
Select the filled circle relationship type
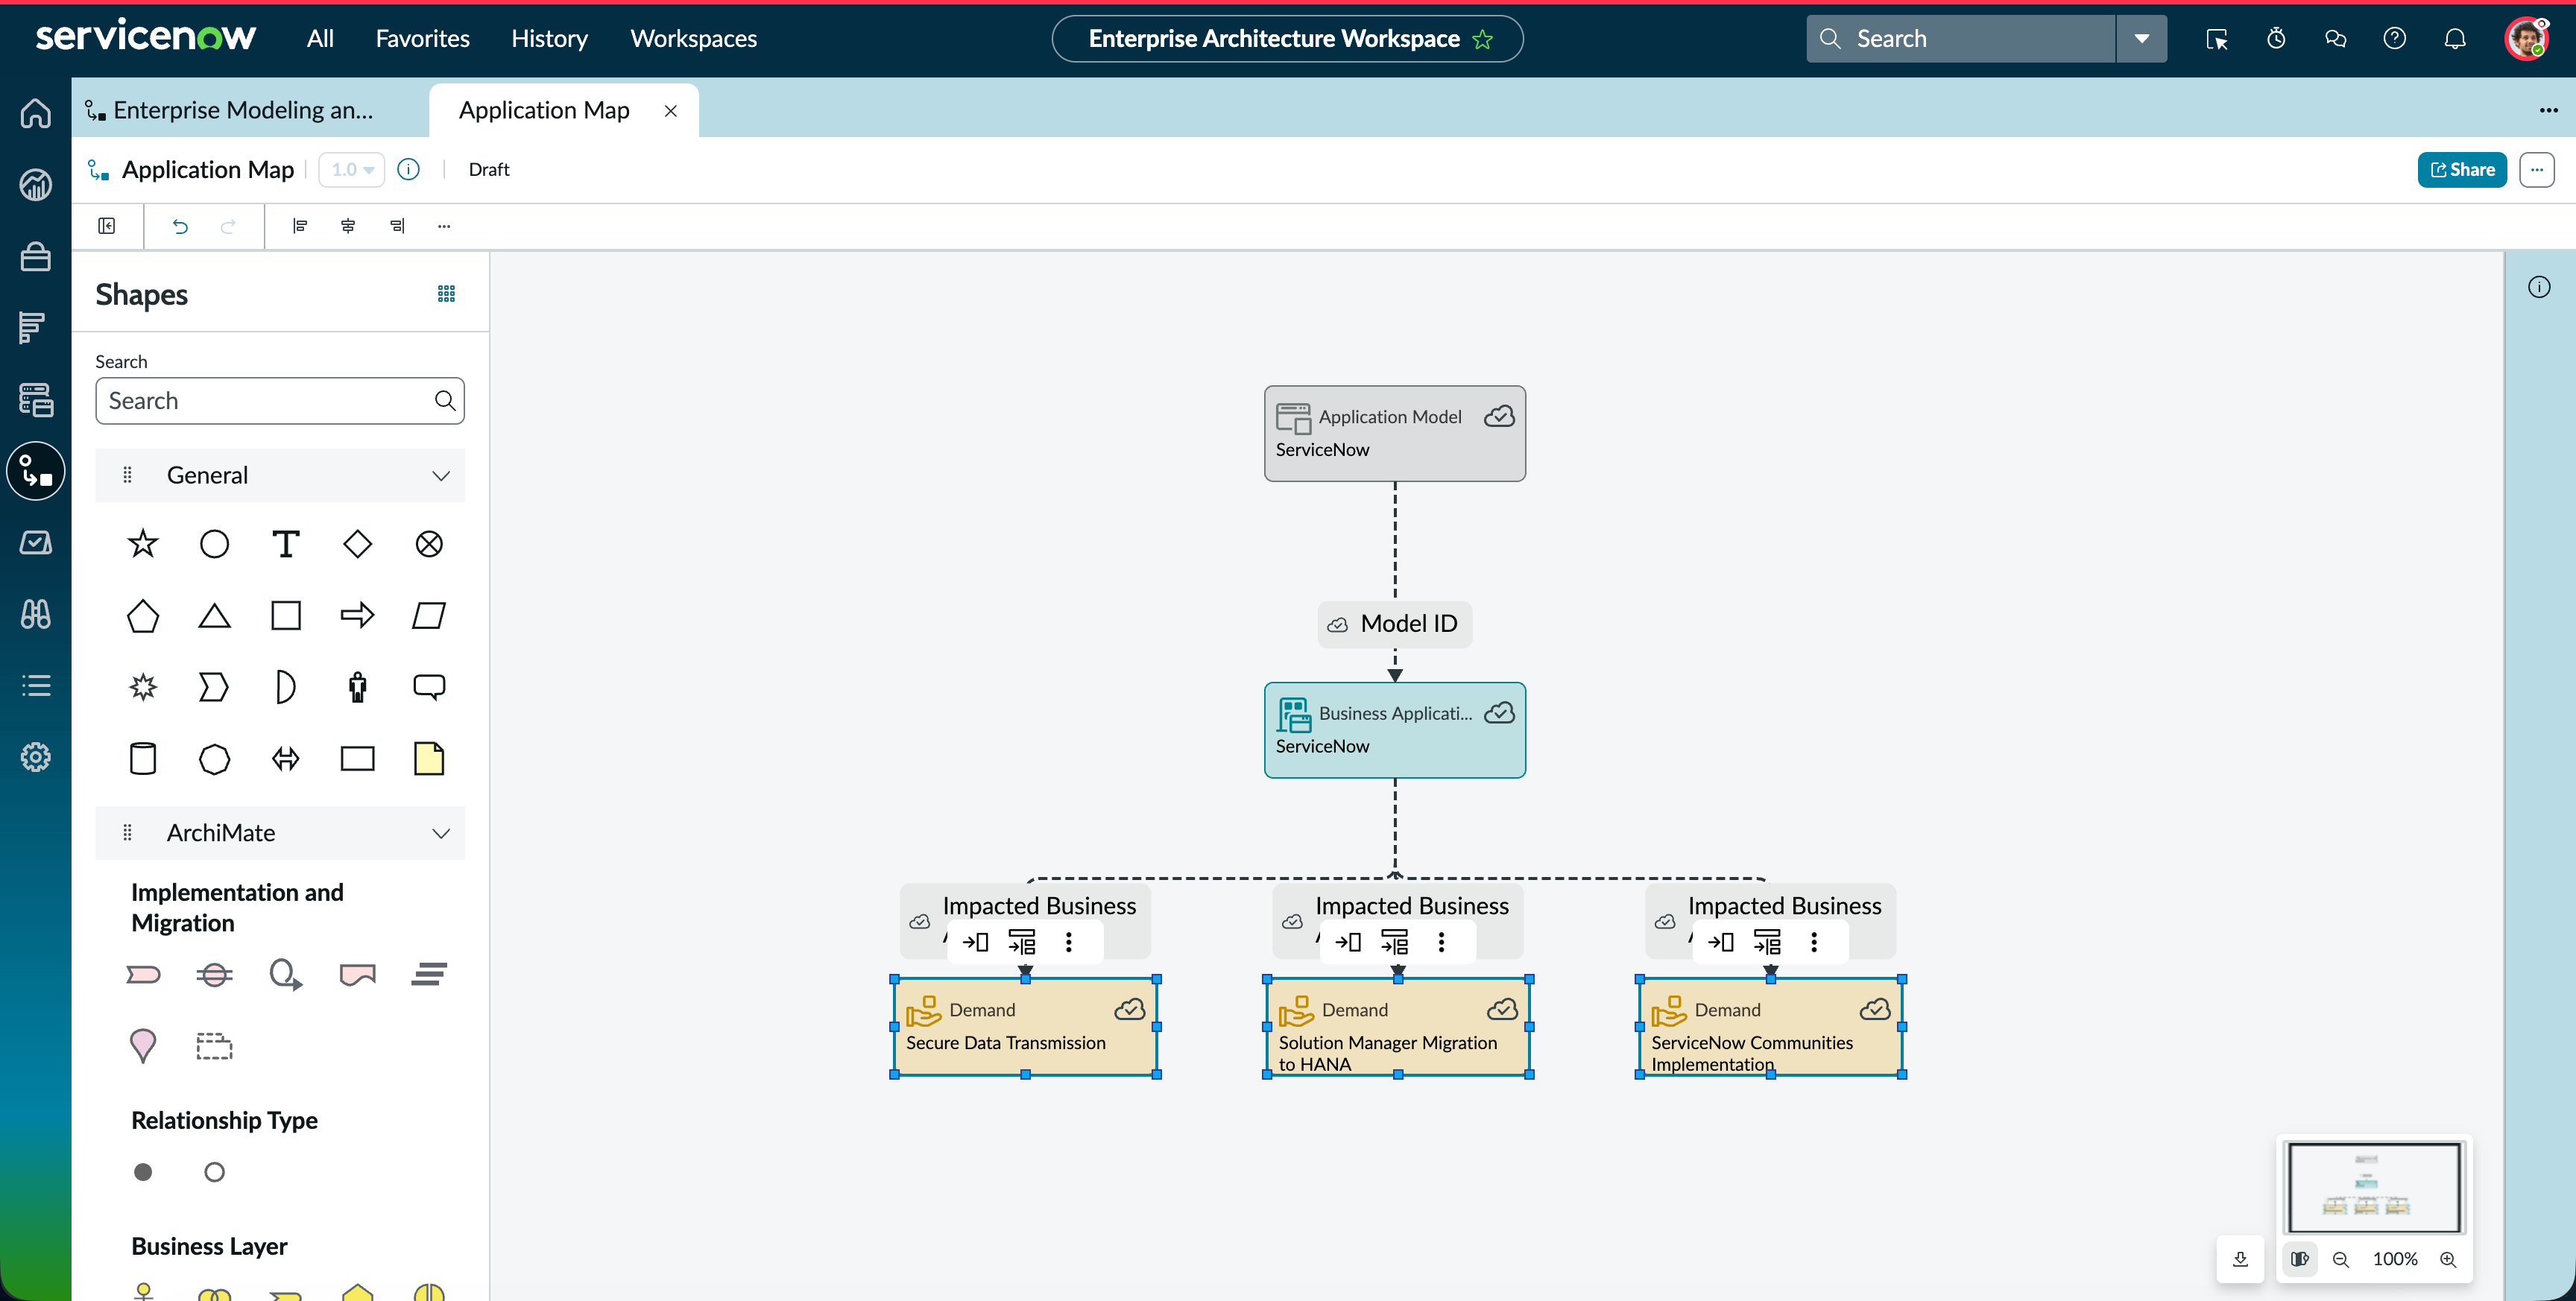pos(143,1172)
